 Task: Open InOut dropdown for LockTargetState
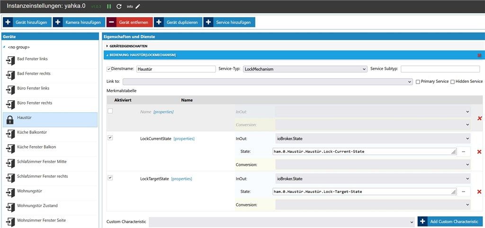click(373, 179)
